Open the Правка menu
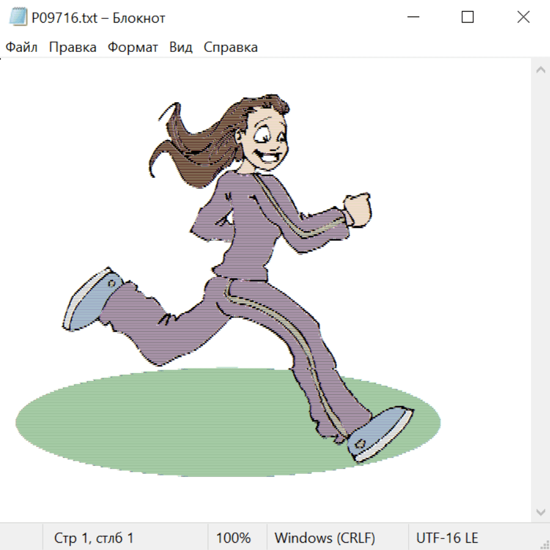This screenshot has height=550, width=550. [x=73, y=48]
